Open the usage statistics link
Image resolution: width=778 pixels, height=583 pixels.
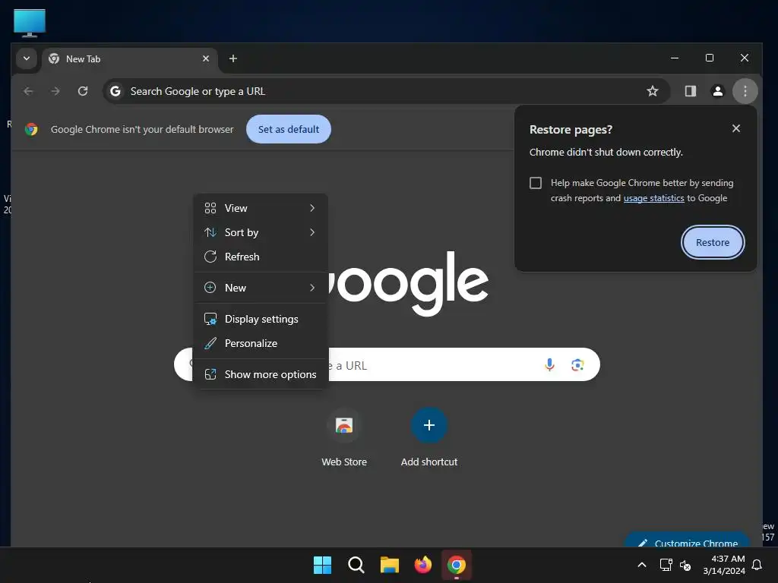coord(653,198)
